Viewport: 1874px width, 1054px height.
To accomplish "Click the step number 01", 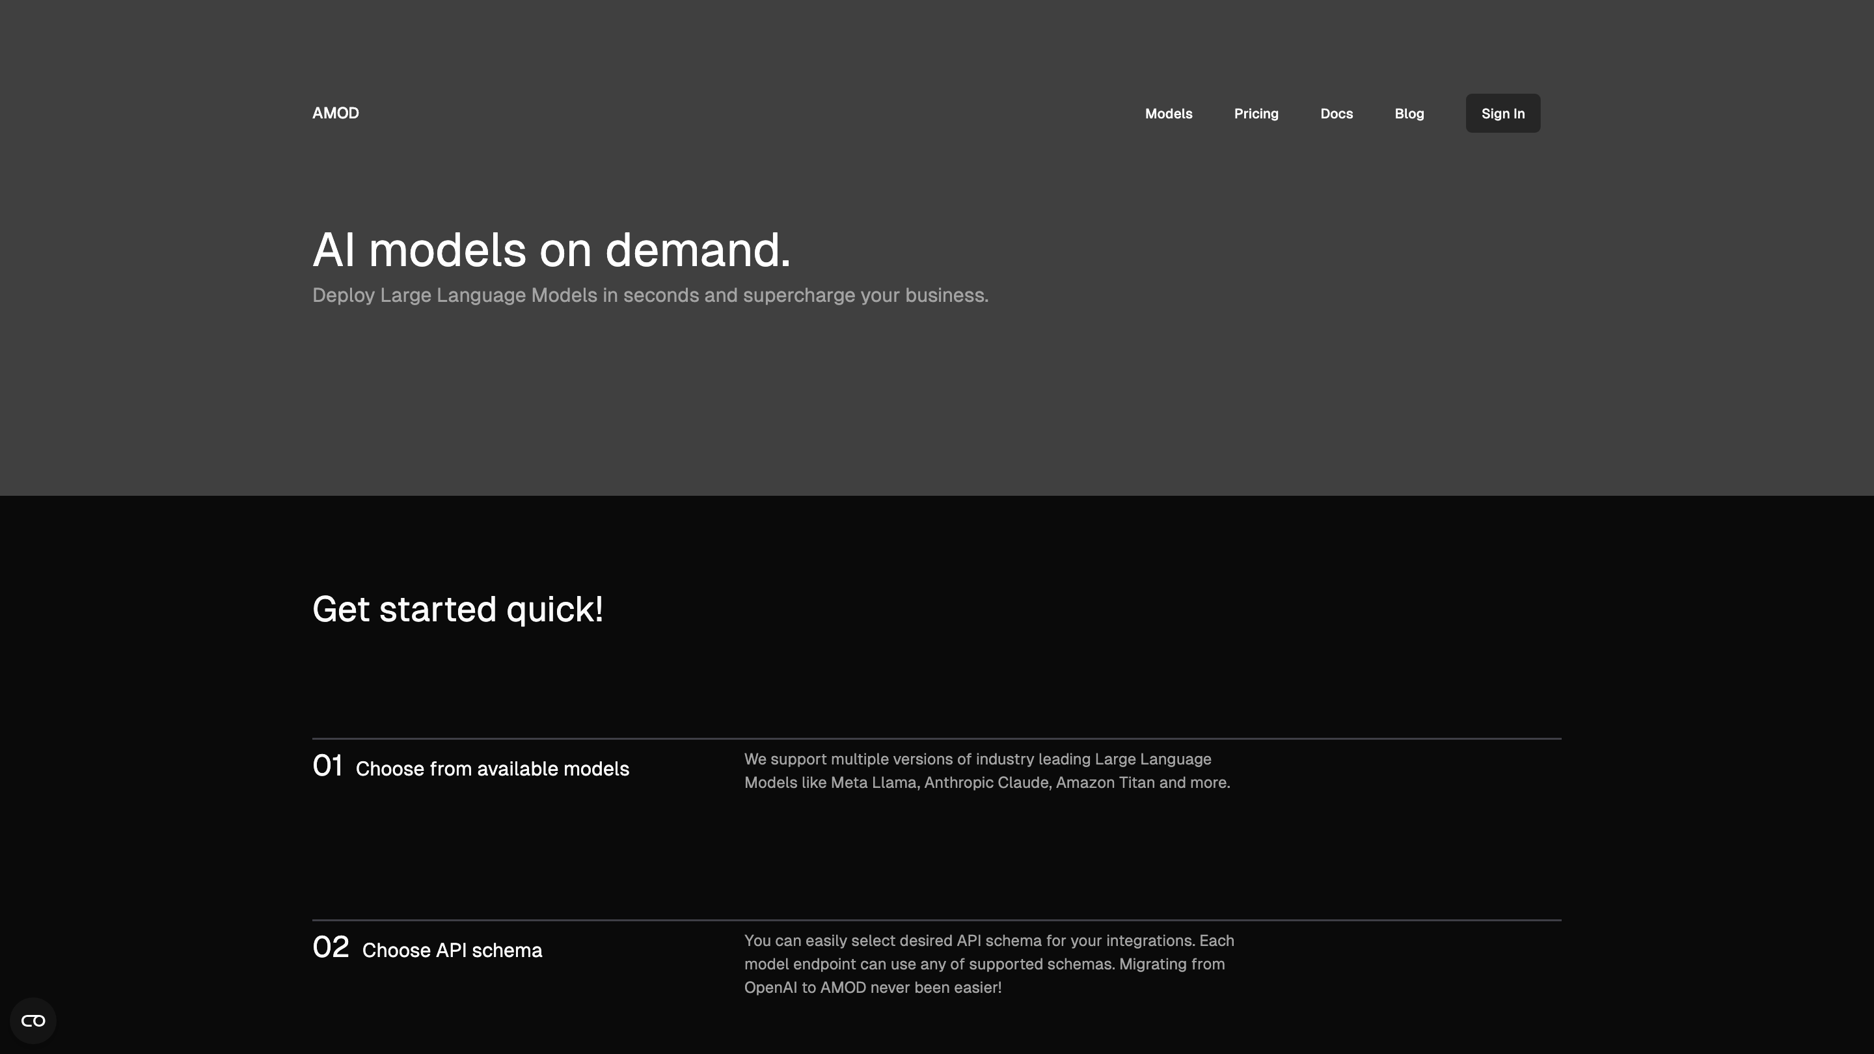I will (x=327, y=766).
